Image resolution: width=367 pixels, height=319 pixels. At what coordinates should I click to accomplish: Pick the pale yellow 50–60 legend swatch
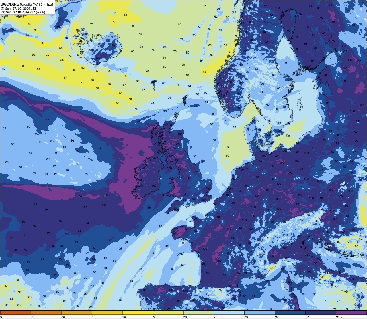[x=168, y=312]
